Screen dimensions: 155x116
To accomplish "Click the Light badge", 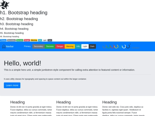I will pyautogui.click(x=45, y=40).
